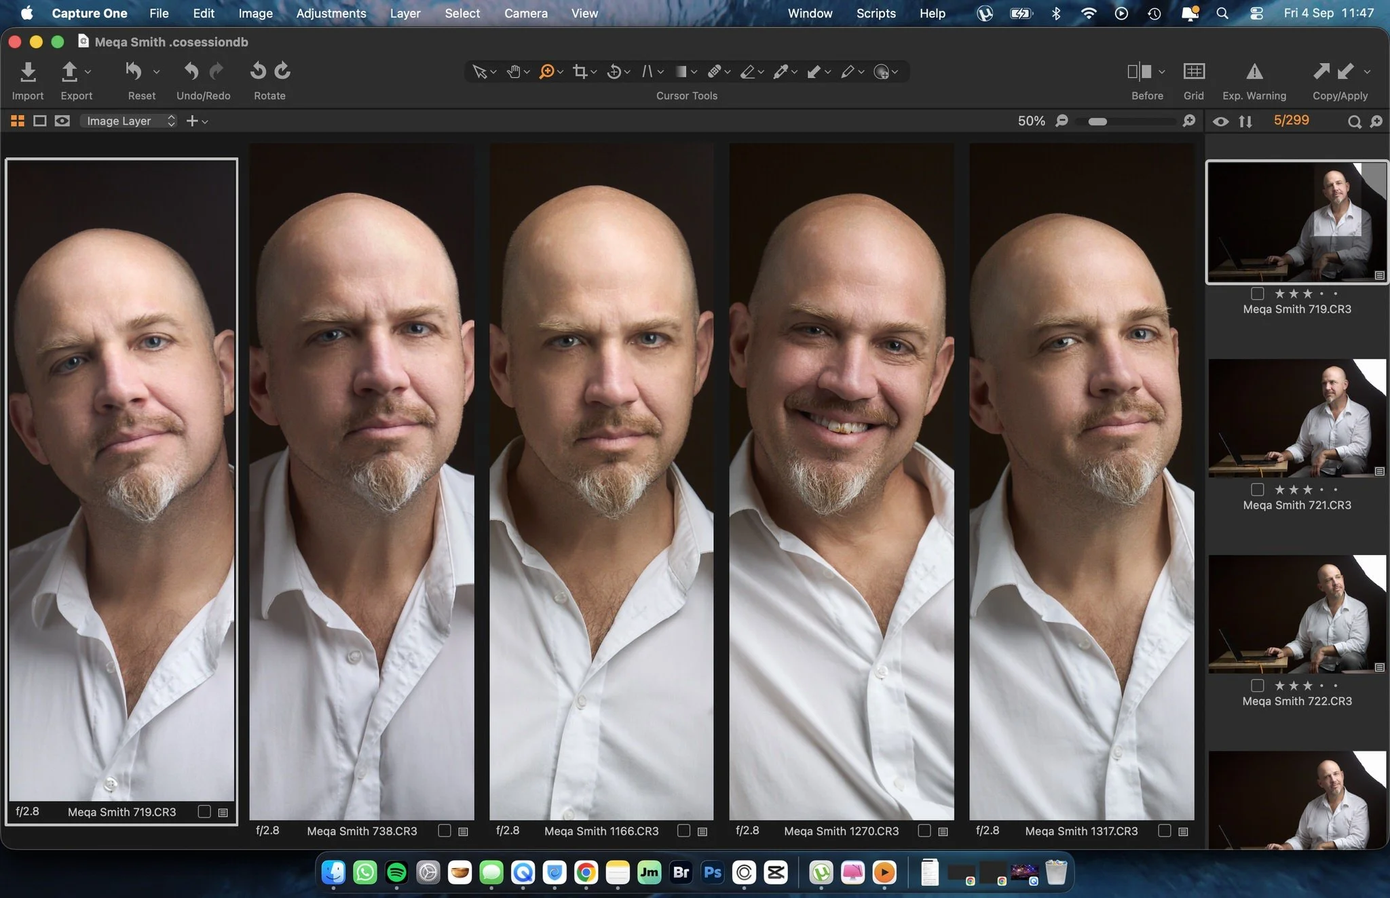Expand the add layer plus dropdown
Screen dimensions: 1390x898
click(x=196, y=121)
